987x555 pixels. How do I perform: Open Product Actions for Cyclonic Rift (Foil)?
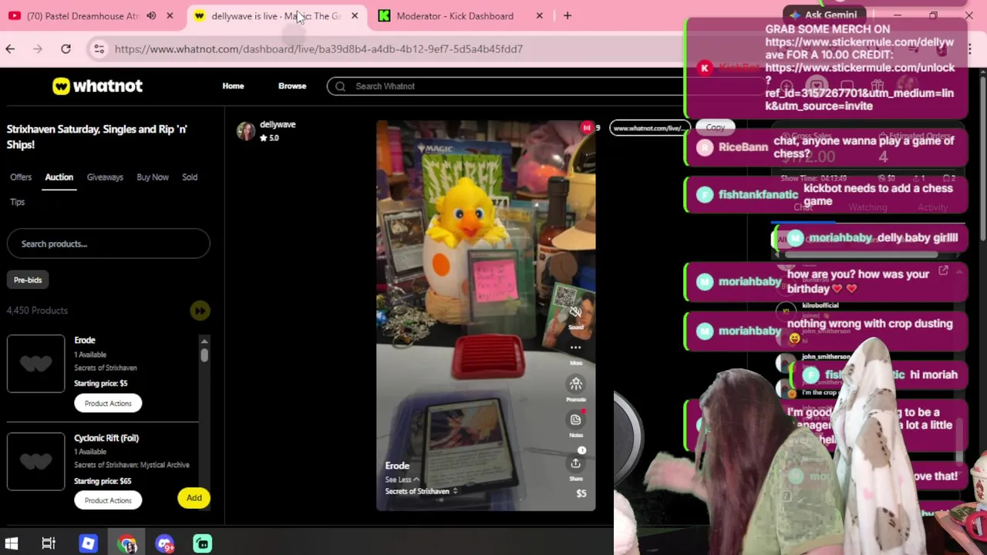tap(108, 500)
